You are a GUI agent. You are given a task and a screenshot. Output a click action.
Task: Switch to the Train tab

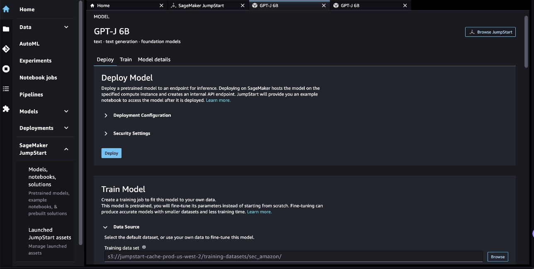tap(126, 60)
